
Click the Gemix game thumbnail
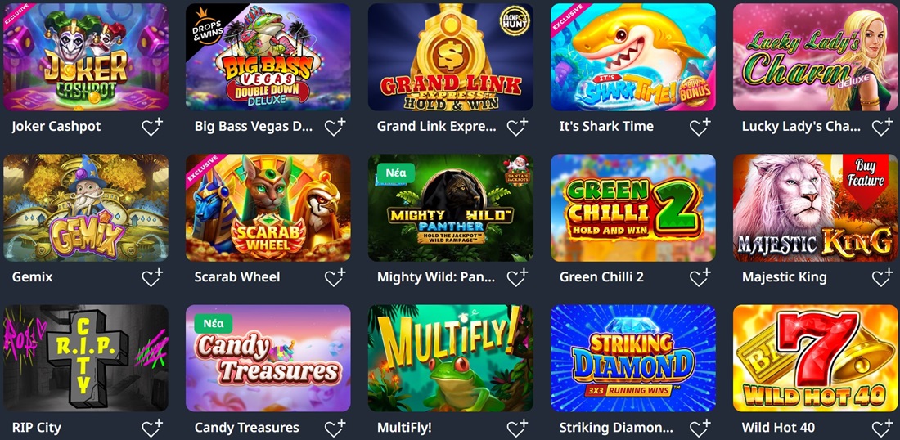click(86, 208)
